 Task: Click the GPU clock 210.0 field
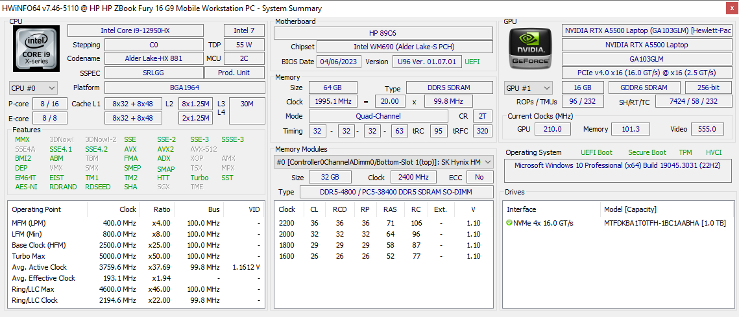552,129
